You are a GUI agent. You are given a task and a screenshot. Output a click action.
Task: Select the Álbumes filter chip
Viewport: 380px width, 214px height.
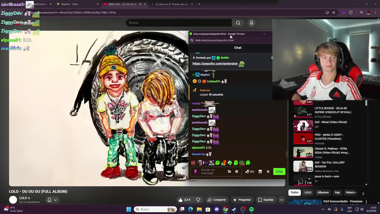323,193
